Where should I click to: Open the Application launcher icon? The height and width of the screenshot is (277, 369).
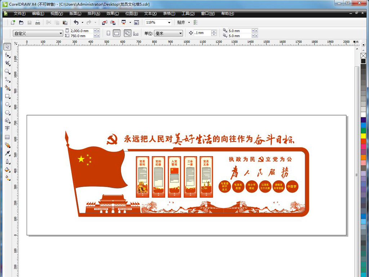coord(124,22)
